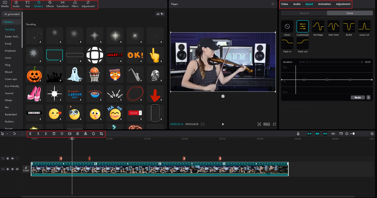The height and width of the screenshot is (198, 377).
Task: Zoom out the timeline
Action: click(x=347, y=134)
